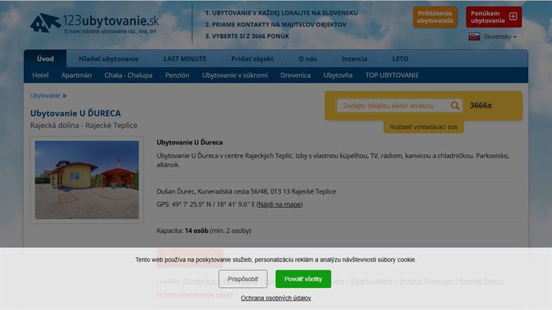552x310 pixels.
Task: Focus the locality search input field
Action: pyautogui.click(x=393, y=105)
